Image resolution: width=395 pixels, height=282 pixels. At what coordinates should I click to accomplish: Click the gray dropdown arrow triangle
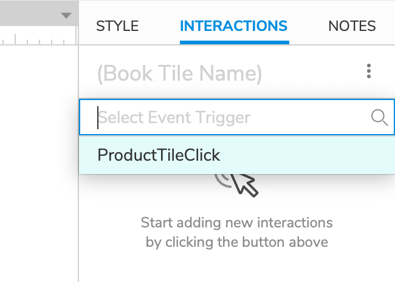click(x=66, y=16)
